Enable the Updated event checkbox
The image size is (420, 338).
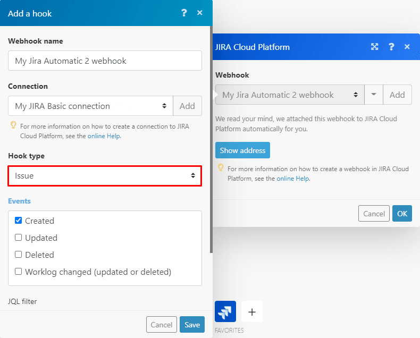coord(19,238)
